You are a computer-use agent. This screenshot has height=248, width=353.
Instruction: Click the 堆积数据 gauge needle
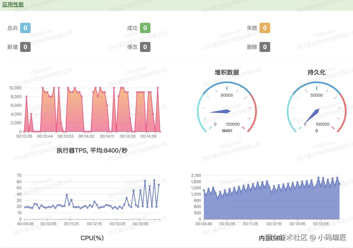point(220,112)
